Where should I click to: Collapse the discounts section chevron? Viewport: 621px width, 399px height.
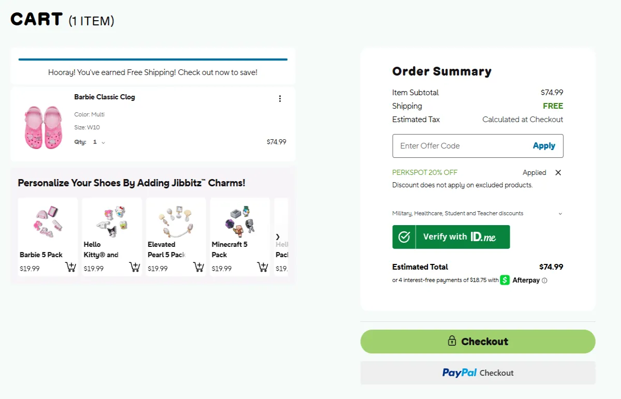tap(560, 213)
